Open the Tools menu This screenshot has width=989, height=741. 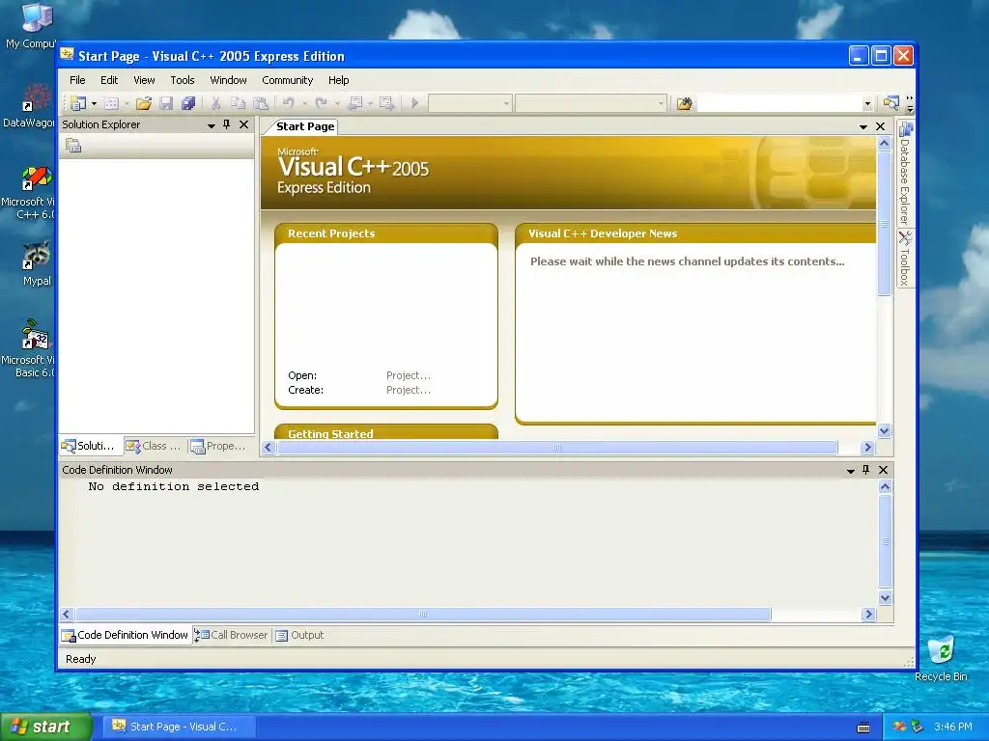coord(183,80)
